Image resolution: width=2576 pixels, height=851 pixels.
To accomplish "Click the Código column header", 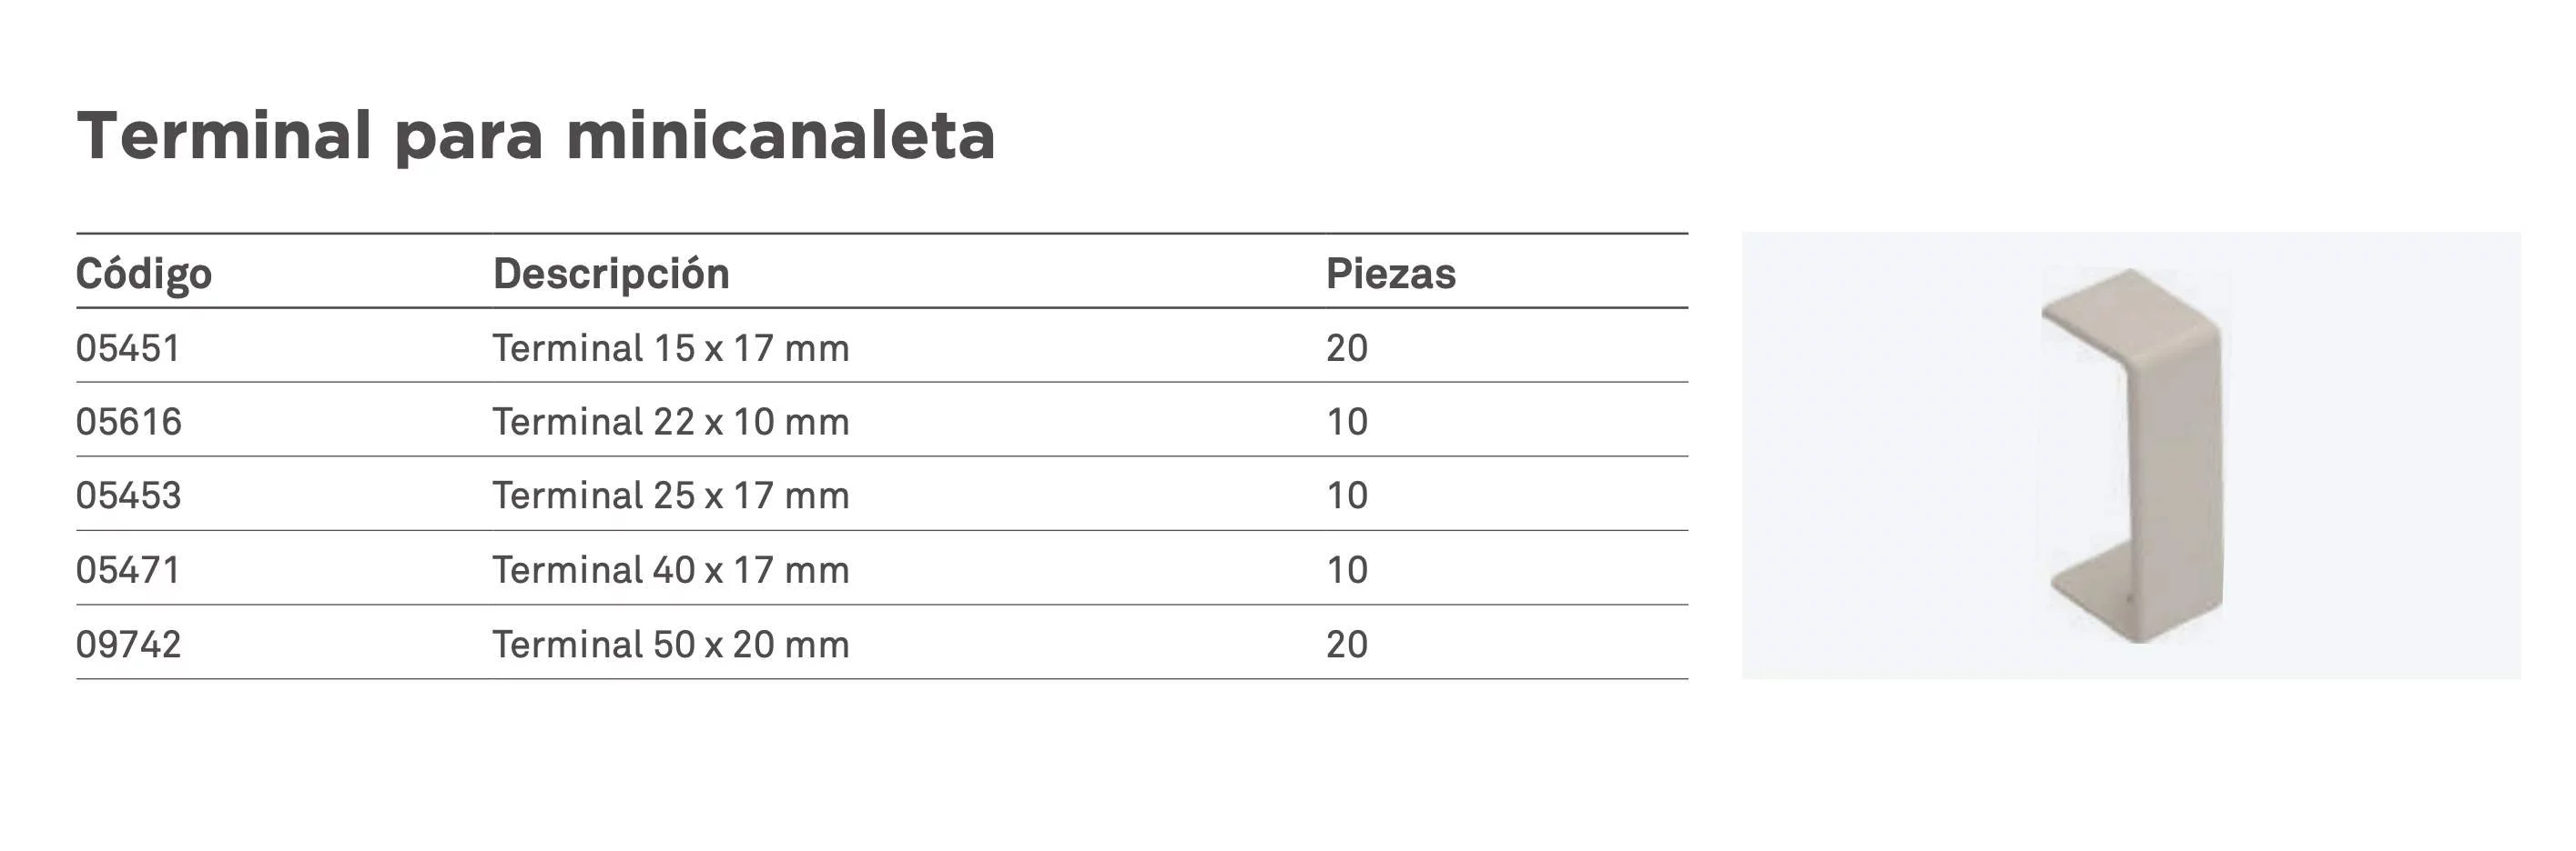I will point(144,274).
